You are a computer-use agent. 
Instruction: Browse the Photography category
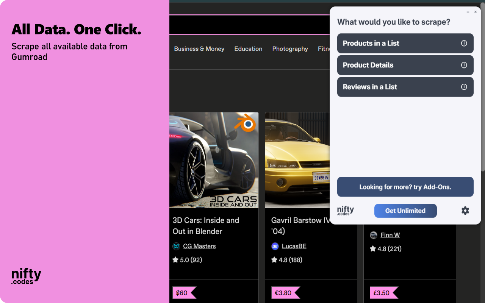click(290, 49)
